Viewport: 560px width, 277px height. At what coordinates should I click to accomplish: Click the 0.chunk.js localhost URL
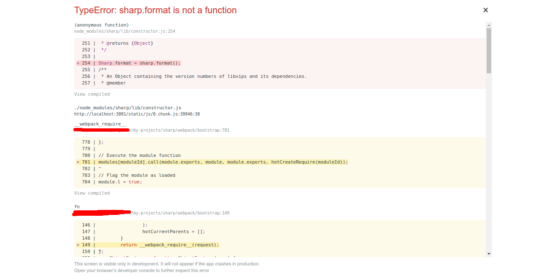(137, 114)
